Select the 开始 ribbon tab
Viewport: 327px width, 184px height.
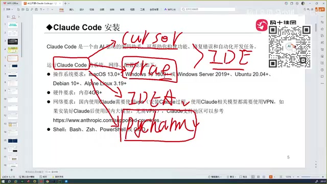click(x=61, y=10)
